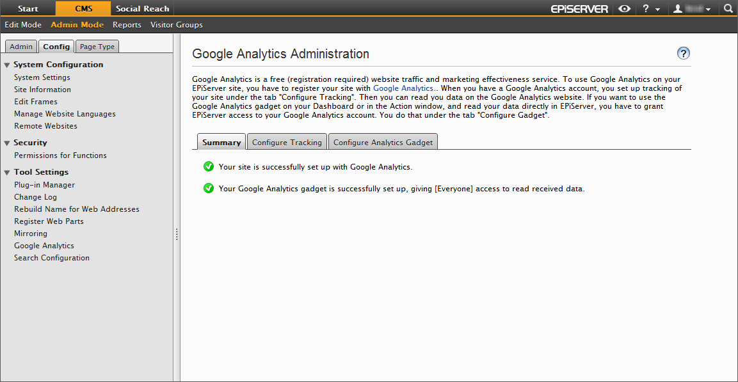738x382 pixels.
Task: Switch to the Configure Tracking tab
Action: [287, 142]
